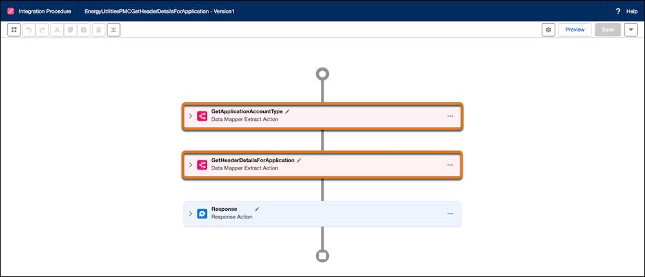Click the flow start circle node
The width and height of the screenshot is (645, 277).
click(322, 74)
